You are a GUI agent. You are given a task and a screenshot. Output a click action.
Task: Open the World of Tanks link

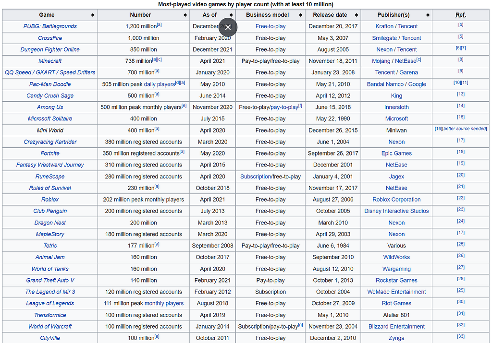click(50, 269)
